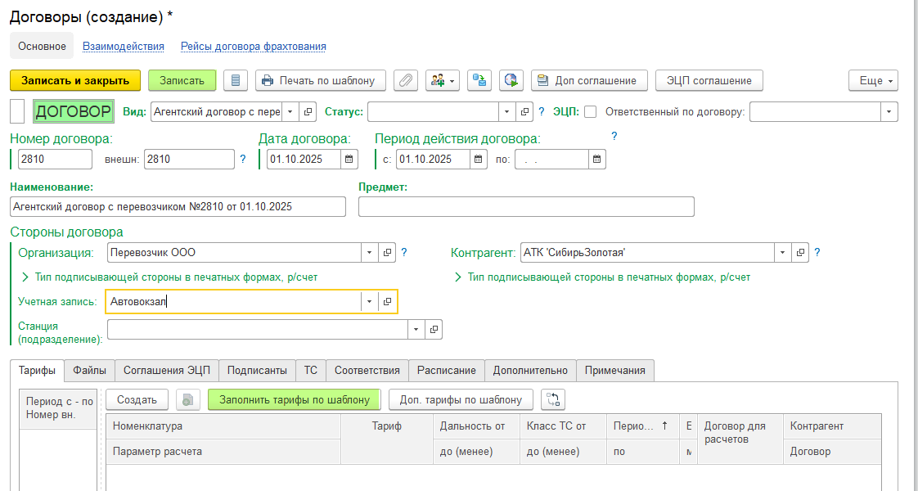
Task: Click the help question mark next to Статус
Action: pyautogui.click(x=542, y=111)
